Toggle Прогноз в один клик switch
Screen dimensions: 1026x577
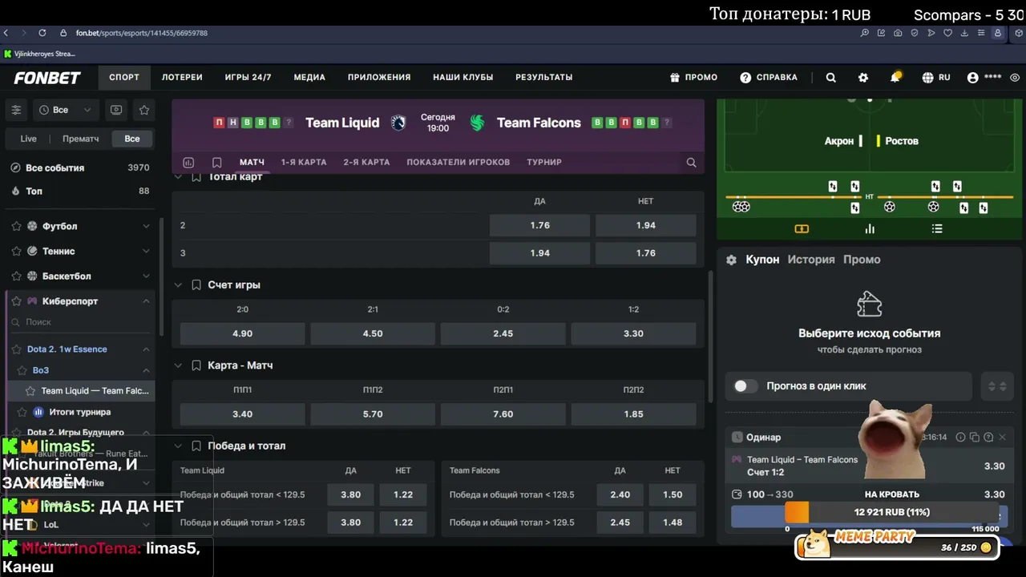pos(745,386)
